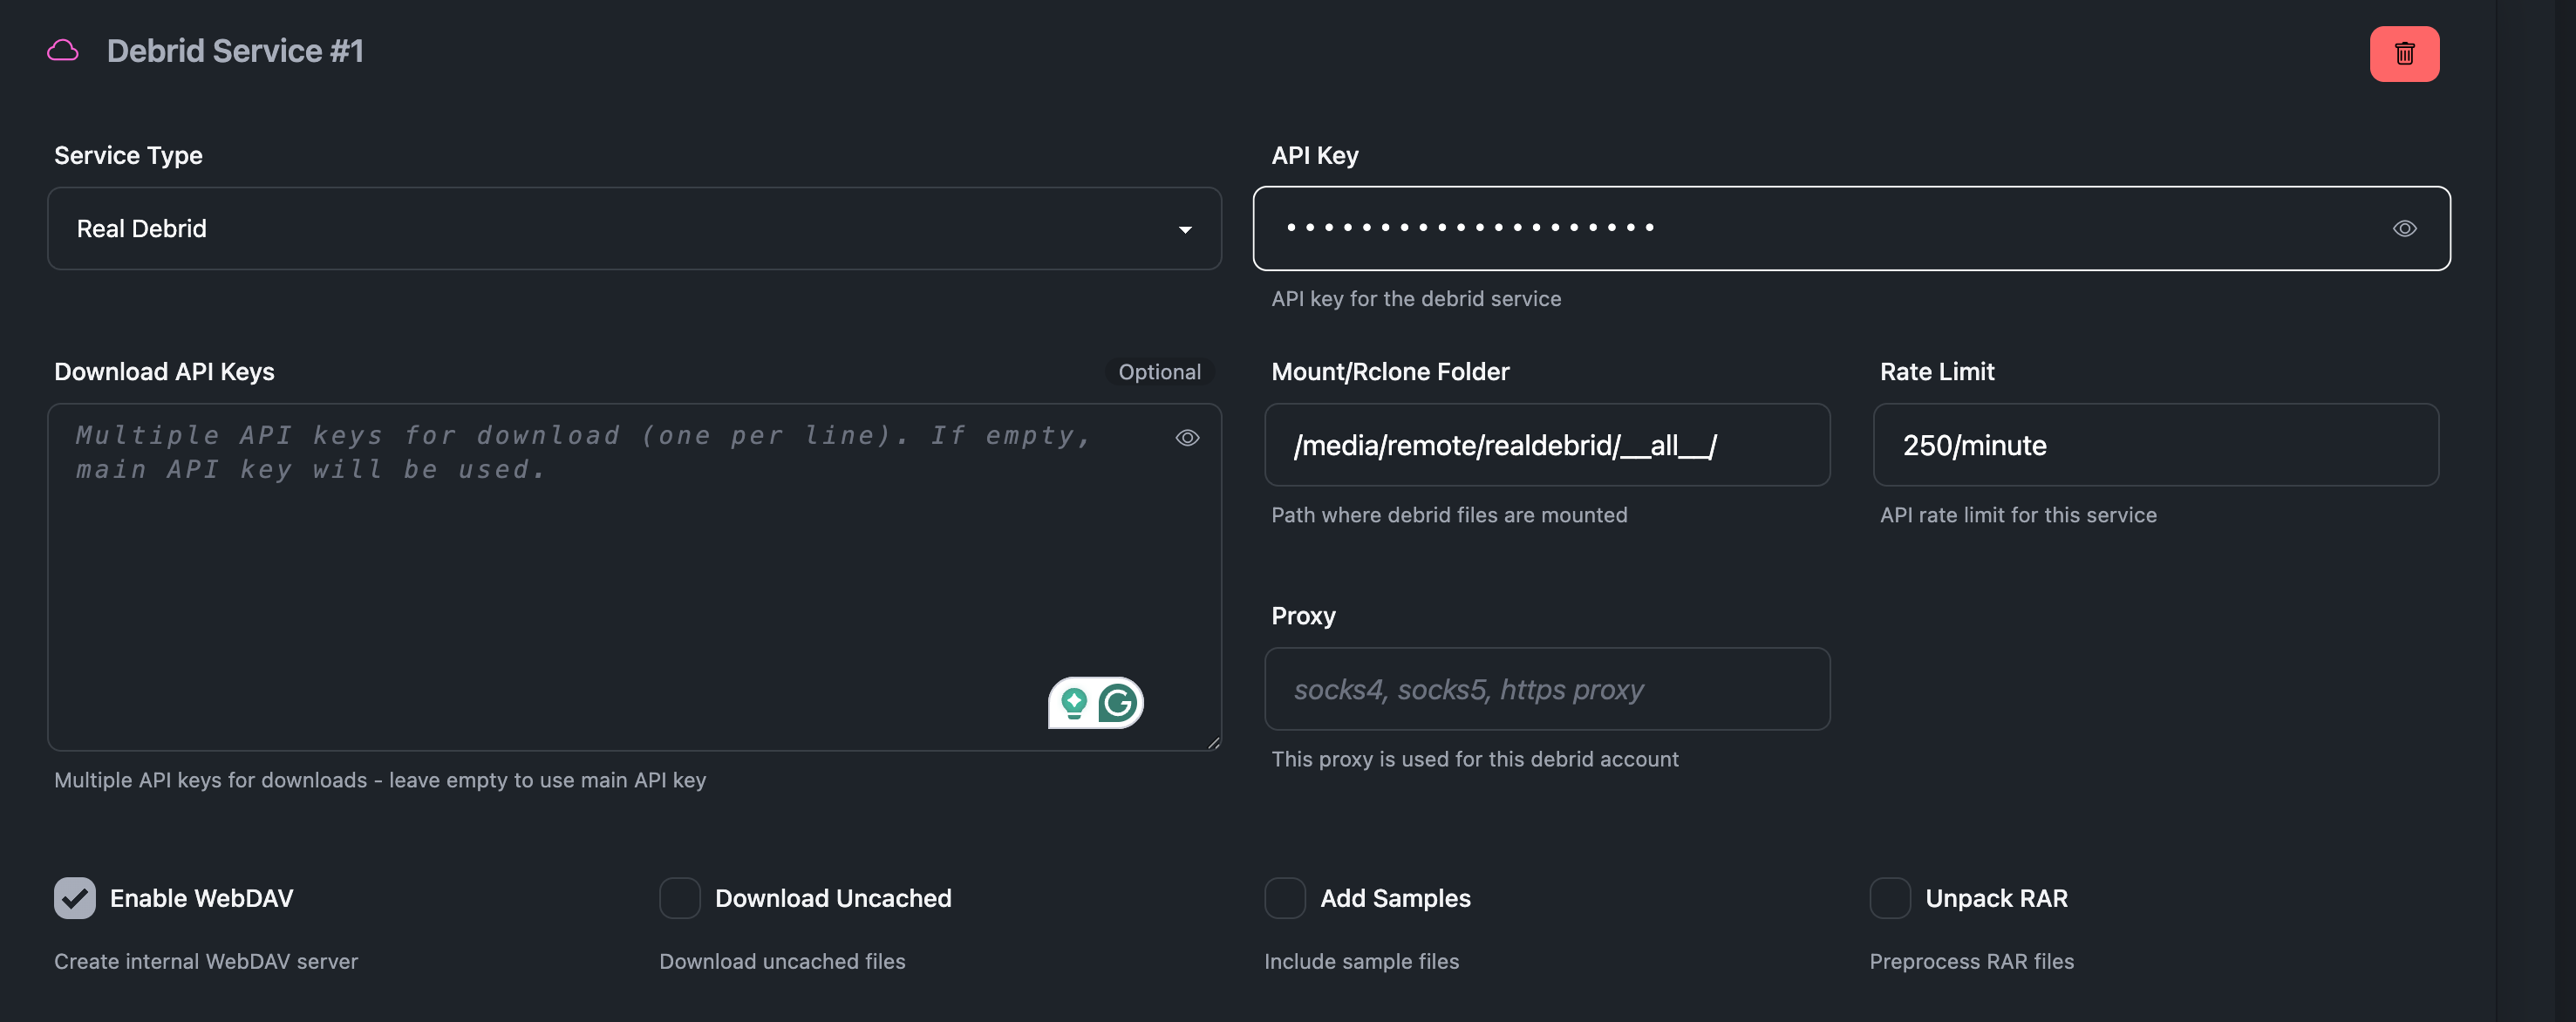Edit the Mount/Rclone Folder path field

[1546, 445]
